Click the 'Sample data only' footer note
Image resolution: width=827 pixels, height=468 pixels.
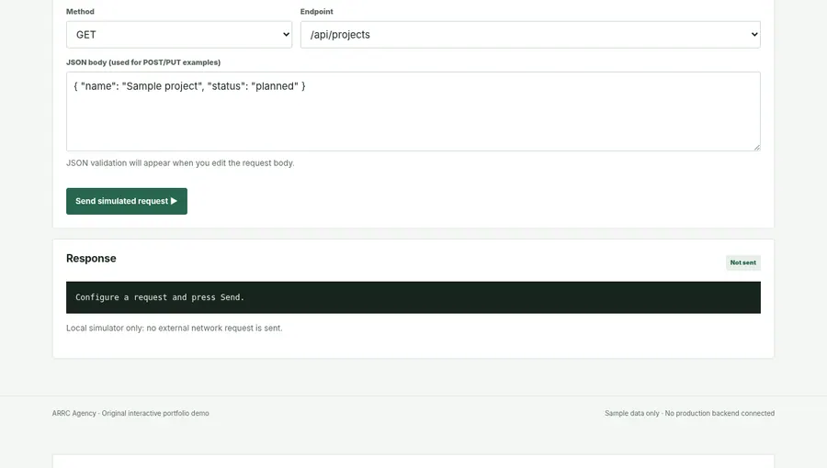tap(689, 413)
